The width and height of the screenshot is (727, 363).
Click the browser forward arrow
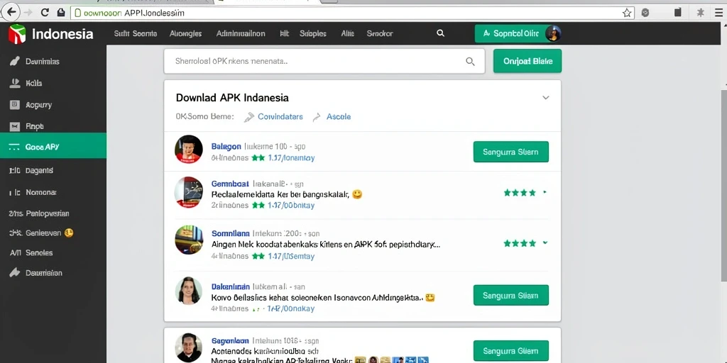tap(28, 13)
